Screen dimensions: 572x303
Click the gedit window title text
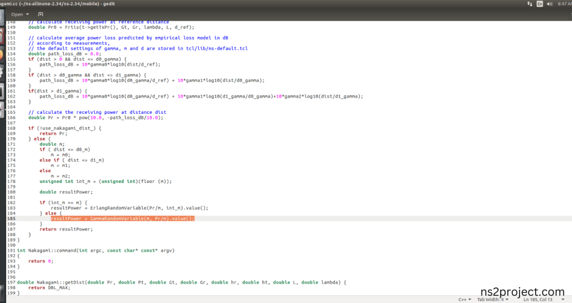[58, 4]
